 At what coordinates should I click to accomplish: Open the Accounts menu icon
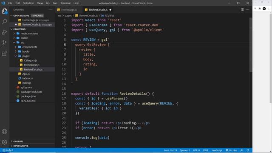tap(5, 131)
